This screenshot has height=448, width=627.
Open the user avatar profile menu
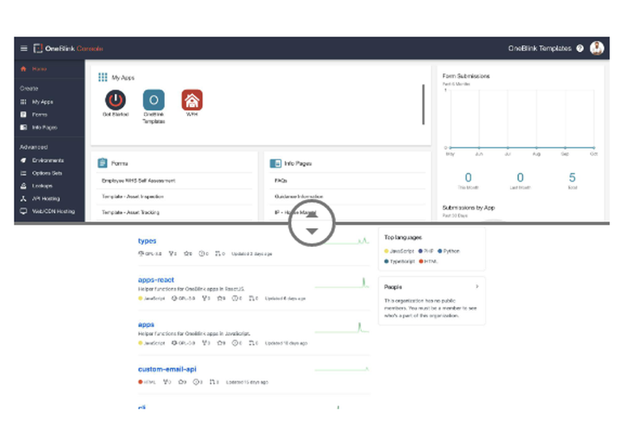pos(597,48)
